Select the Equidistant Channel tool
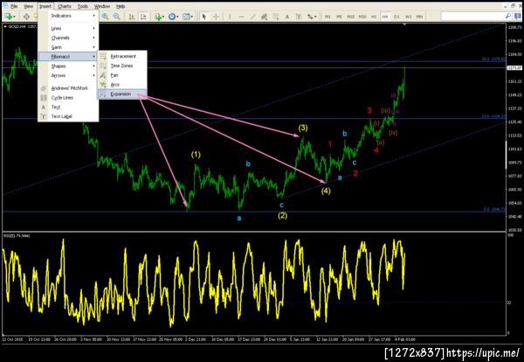Viewport: 524px width, 362px height. [265, 17]
